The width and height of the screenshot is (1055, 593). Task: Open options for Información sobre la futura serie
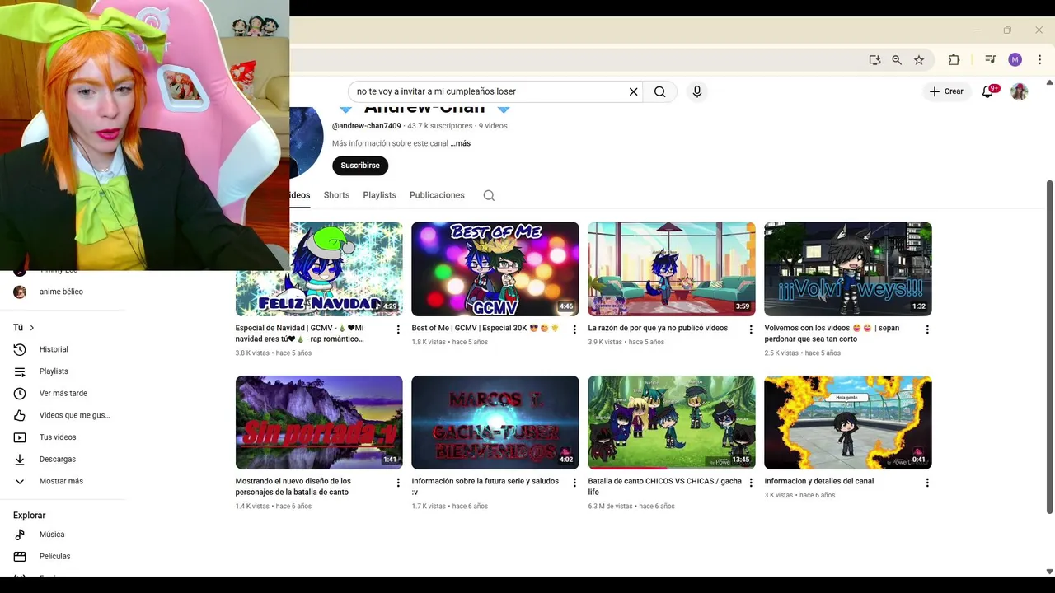pos(574,483)
